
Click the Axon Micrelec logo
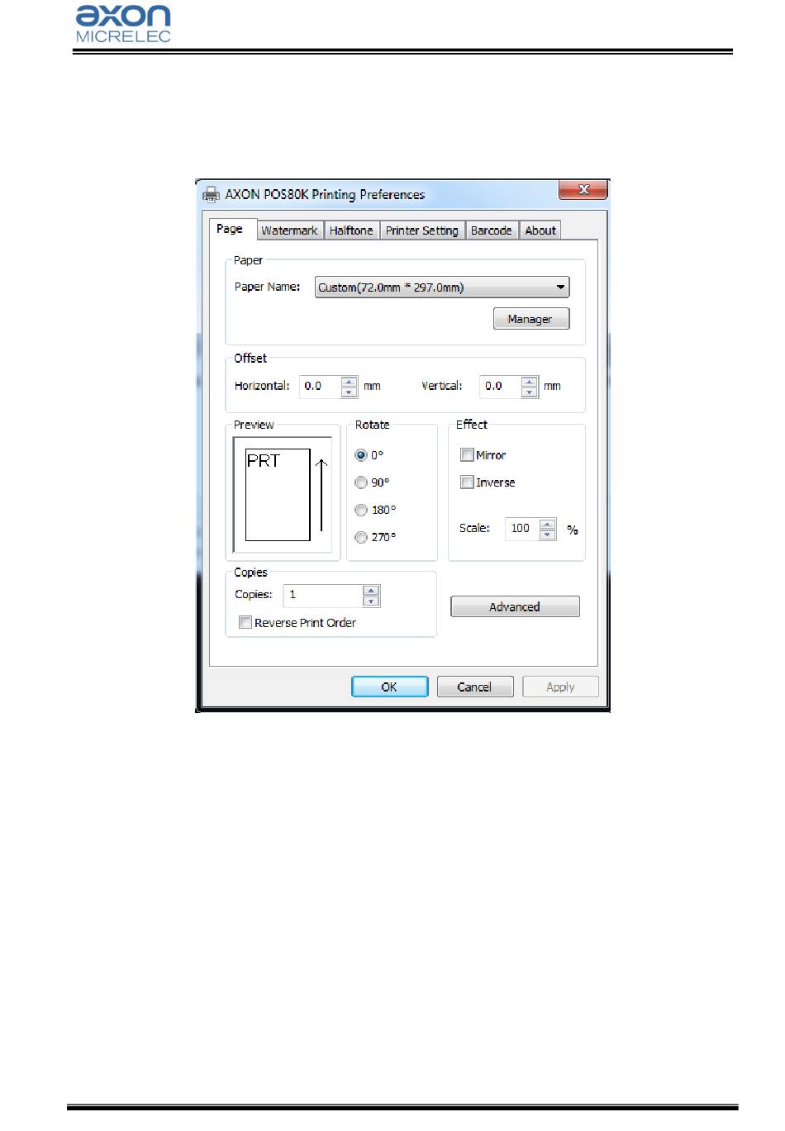pyautogui.click(x=123, y=24)
